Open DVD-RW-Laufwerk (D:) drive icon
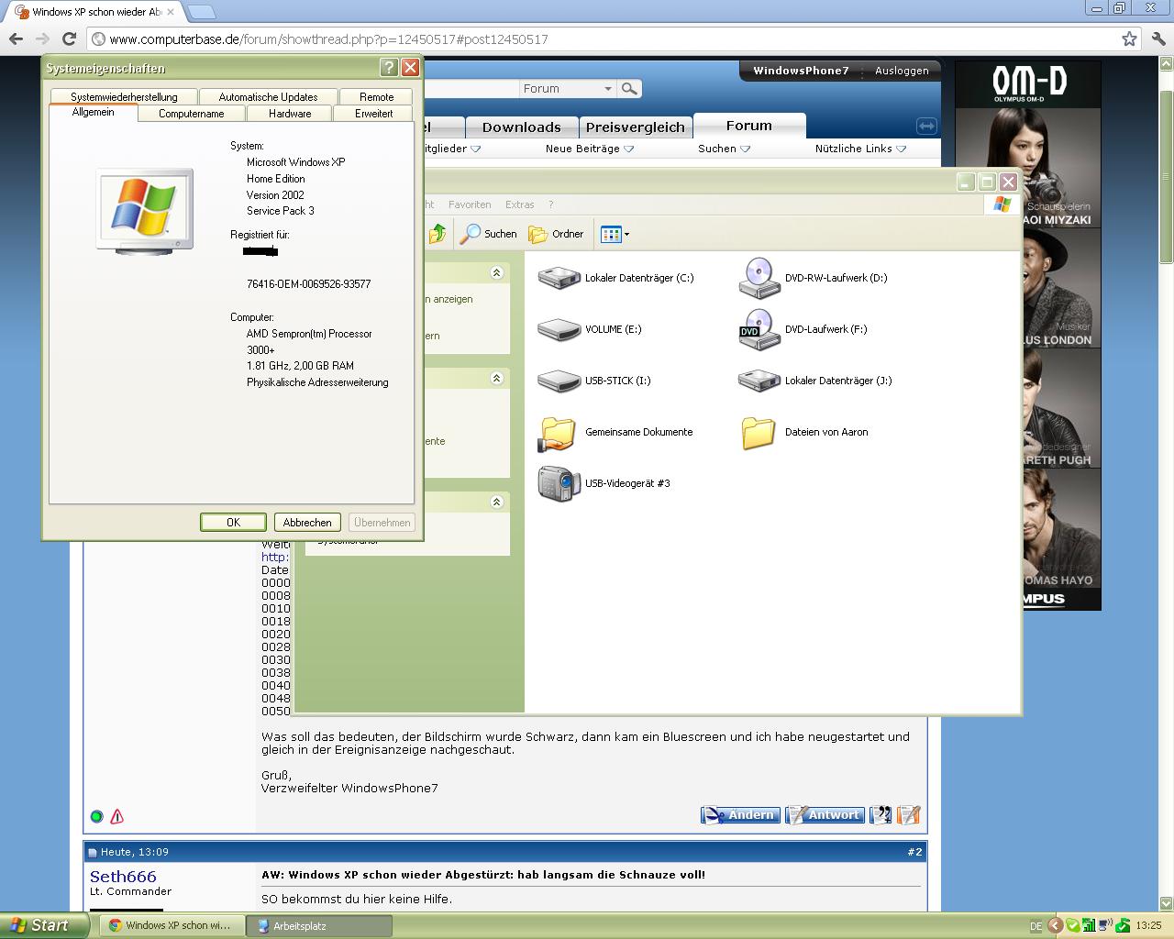This screenshot has height=939, width=1174. (759, 278)
